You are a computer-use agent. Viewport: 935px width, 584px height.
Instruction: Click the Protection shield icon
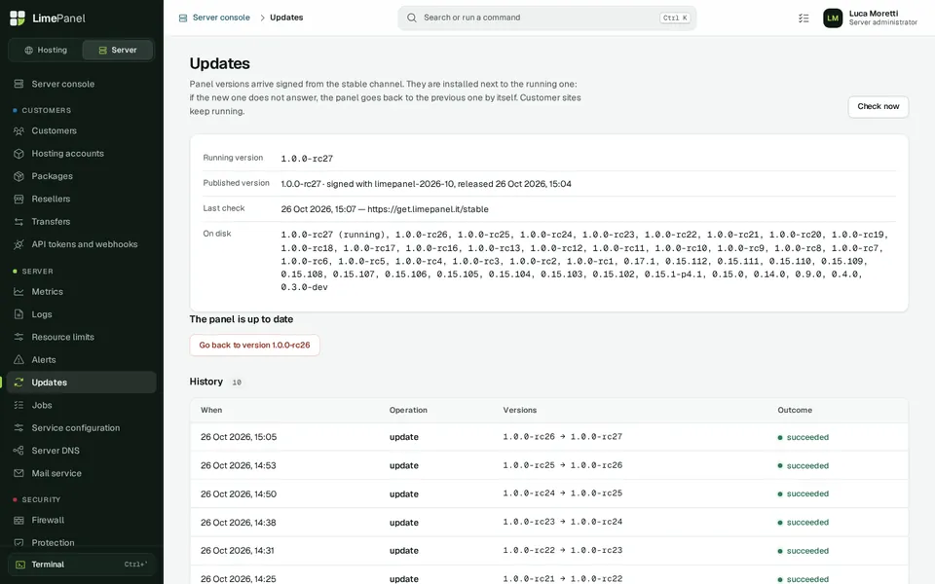tap(19, 543)
